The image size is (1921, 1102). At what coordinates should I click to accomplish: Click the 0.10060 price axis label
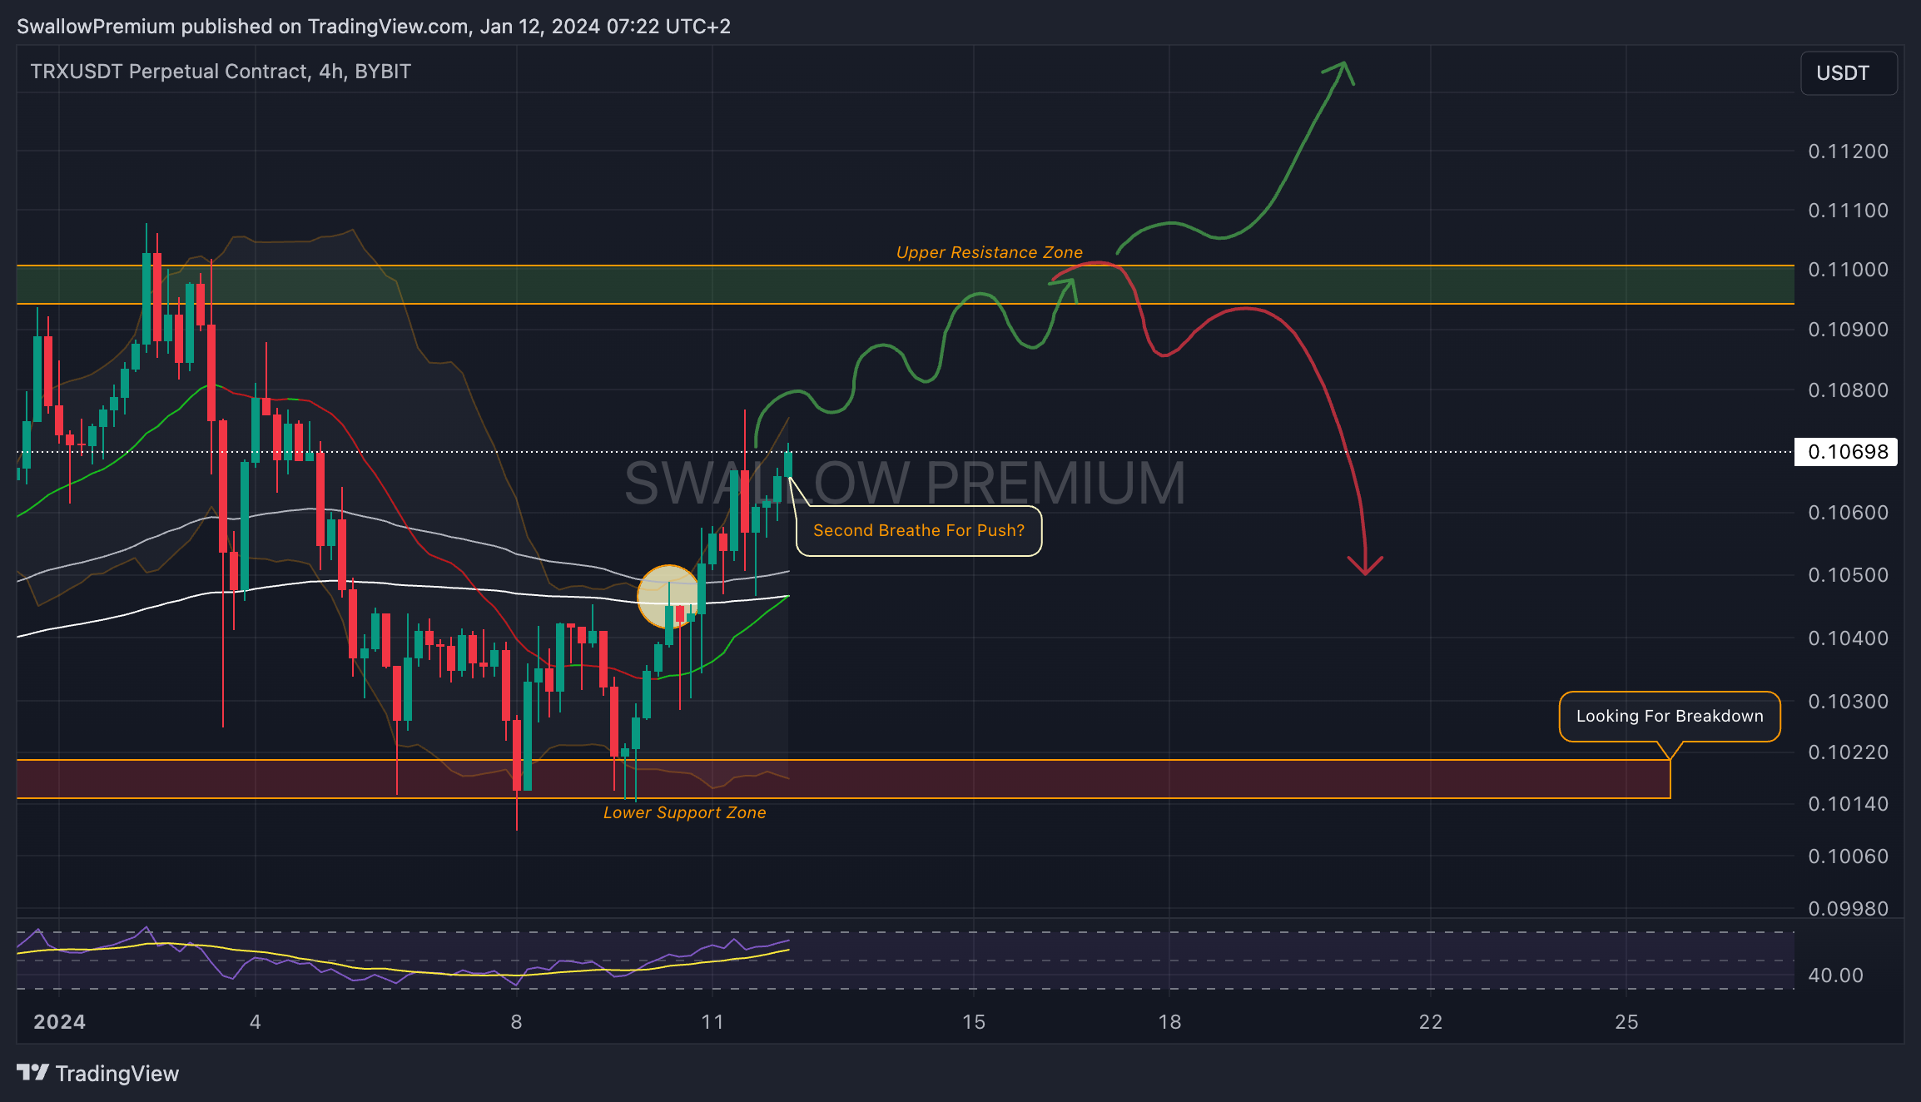(x=1848, y=856)
